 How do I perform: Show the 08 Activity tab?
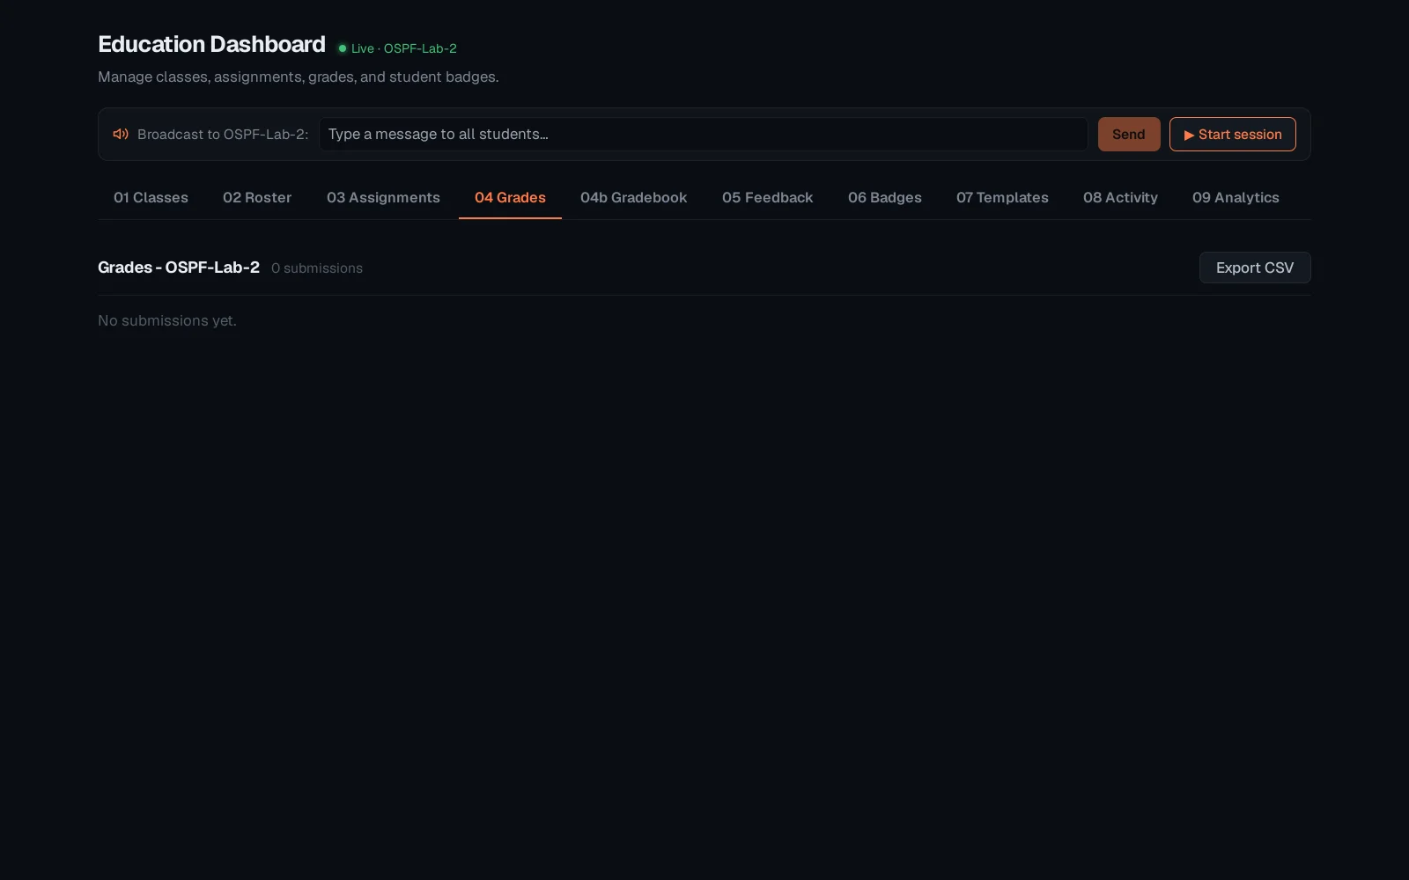pos(1120,197)
